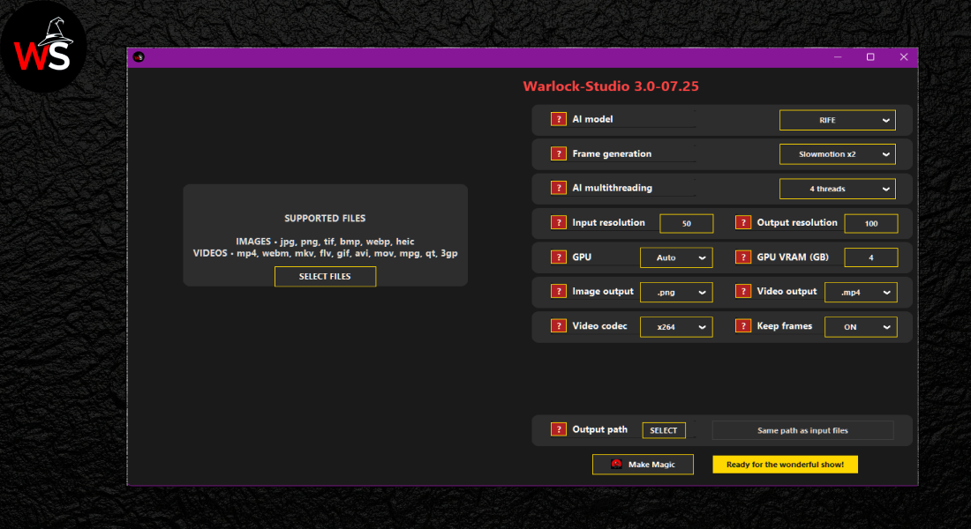The height and width of the screenshot is (529, 971).
Task: Click Keep frames help icon
Action: click(743, 326)
